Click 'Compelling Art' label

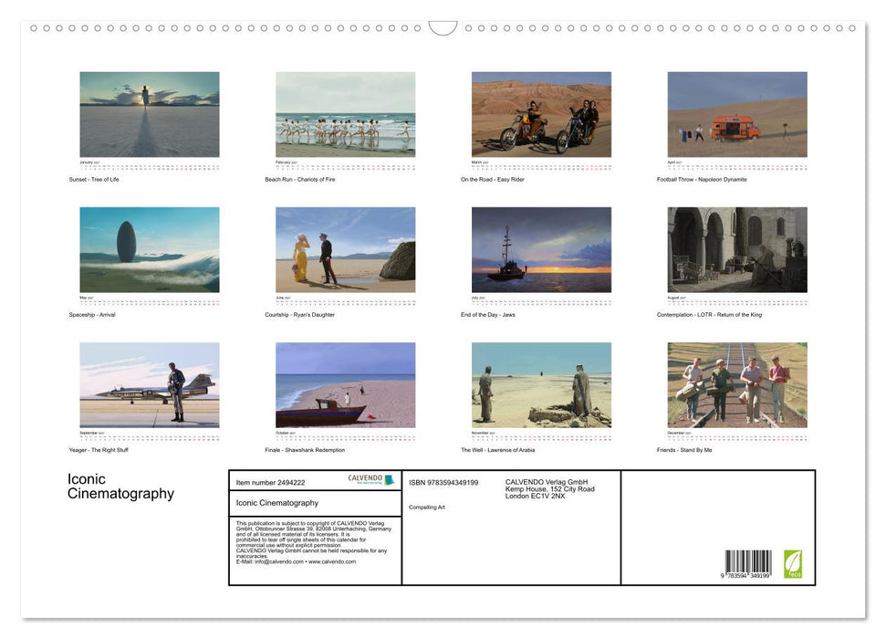[427, 508]
